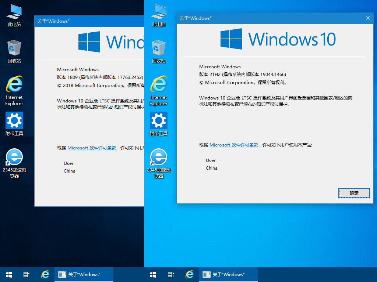Click "Windows 10 企业版 LTSC" paragraph in the 1809 dialog
Viewport: 377px width, 282px height.
101,104
